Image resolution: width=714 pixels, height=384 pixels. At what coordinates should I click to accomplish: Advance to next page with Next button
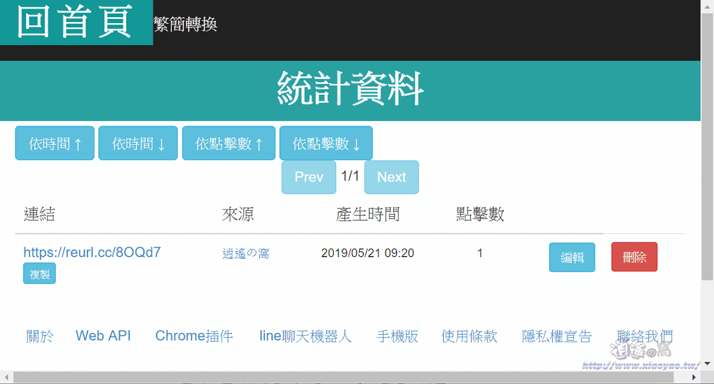coord(392,177)
